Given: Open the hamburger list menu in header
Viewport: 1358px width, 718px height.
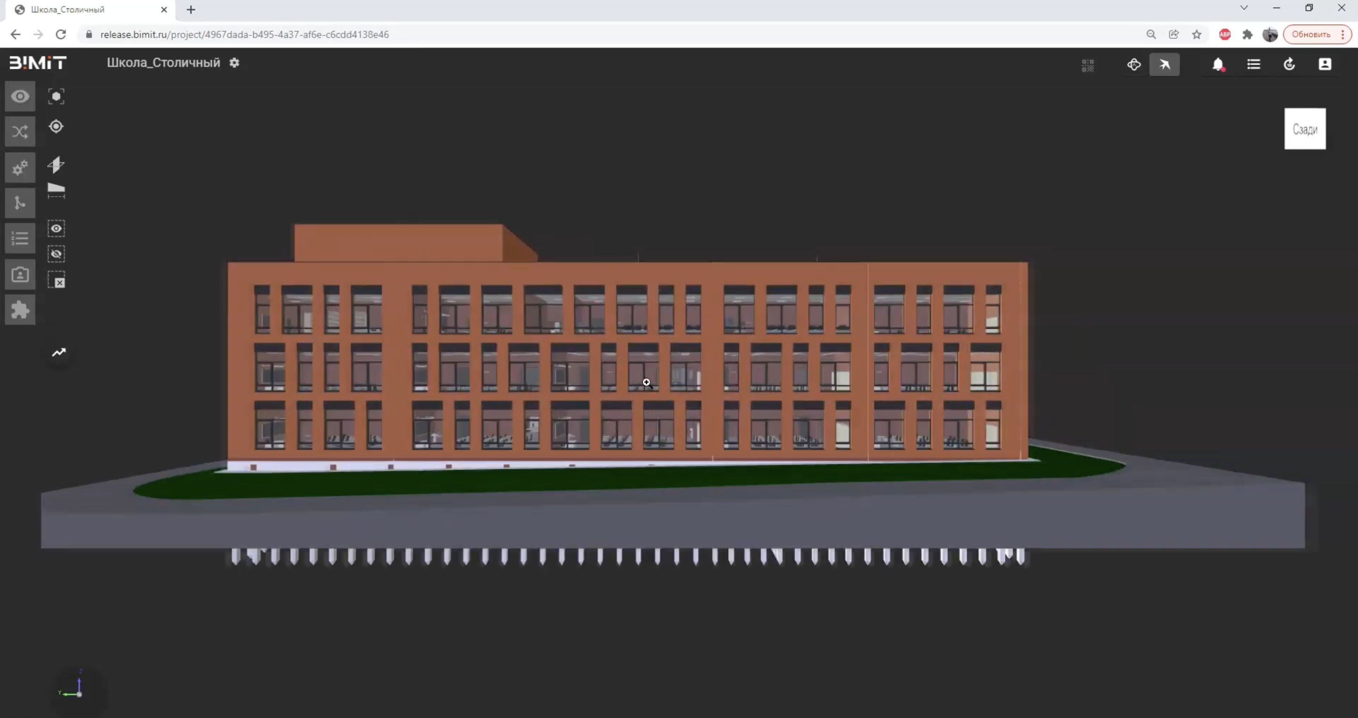Looking at the screenshot, I should coord(1254,64).
